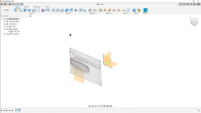Image resolution: width=201 pixels, height=113 pixels.
Task: Toggle Origin folder visibility eye
Action: 7,26
